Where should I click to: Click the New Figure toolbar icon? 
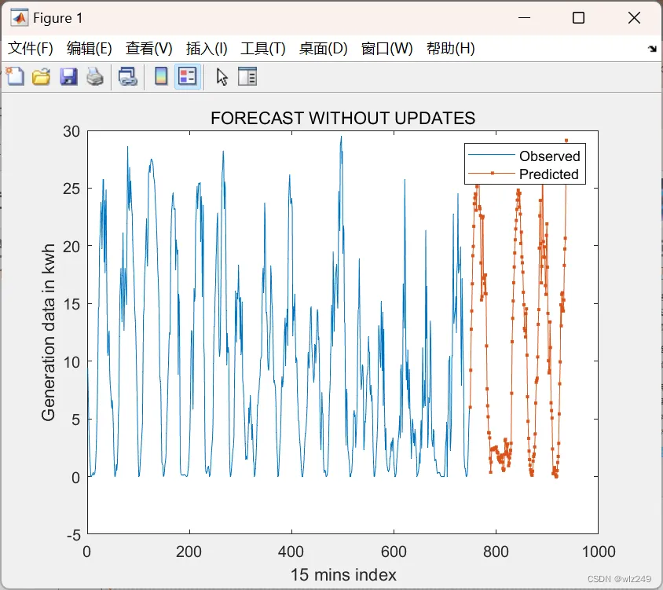[15, 76]
